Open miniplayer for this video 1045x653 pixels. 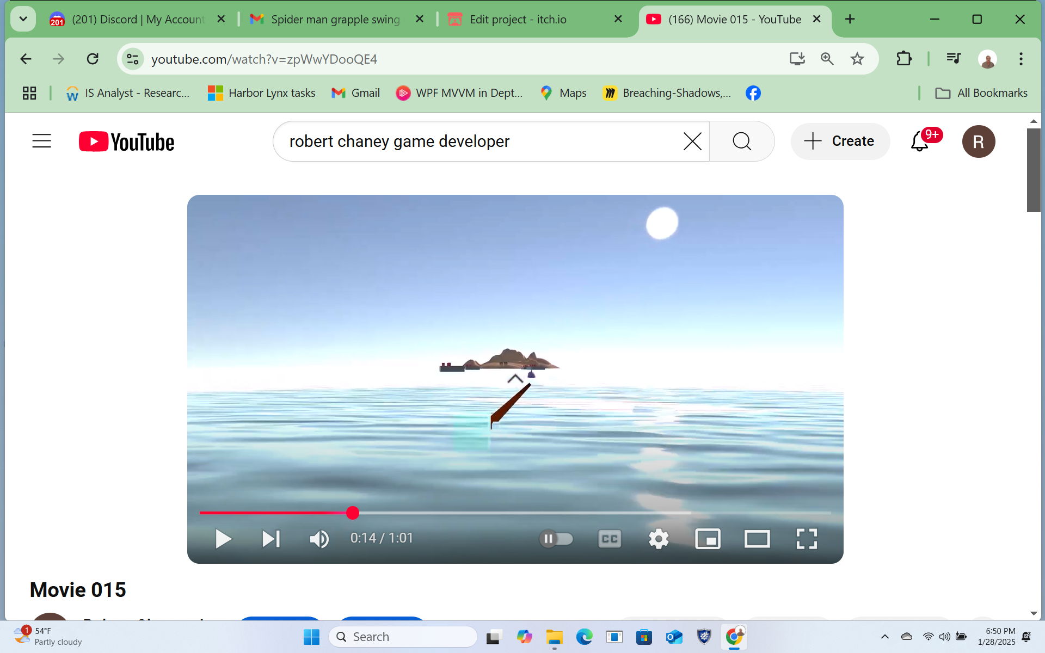point(708,539)
